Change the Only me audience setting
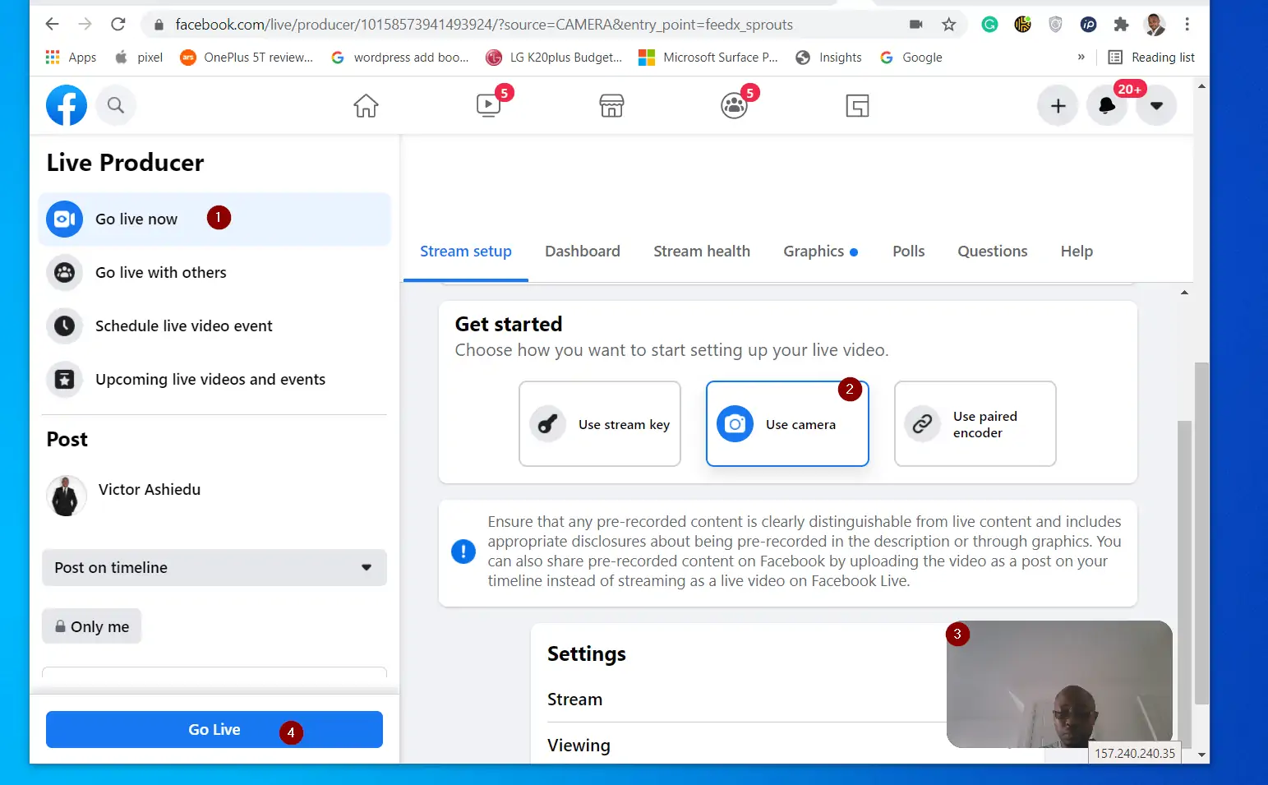Screen dimensions: 1268x785 tap(92, 626)
